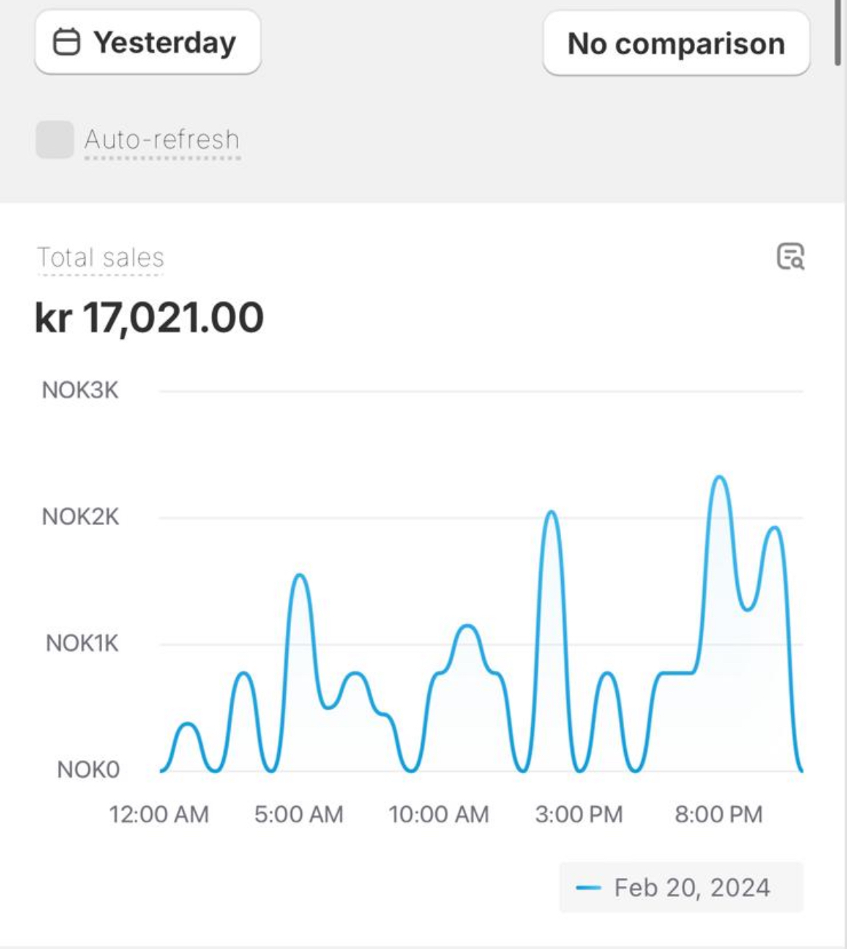Click the Total sales heading link
The width and height of the screenshot is (847, 949).
101,258
